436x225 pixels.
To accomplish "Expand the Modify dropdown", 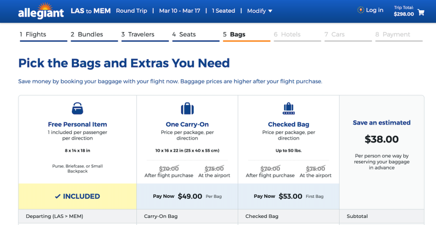I will tap(260, 11).
